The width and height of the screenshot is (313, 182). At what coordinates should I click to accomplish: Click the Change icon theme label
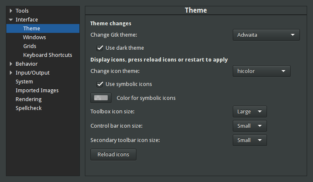click(115, 71)
